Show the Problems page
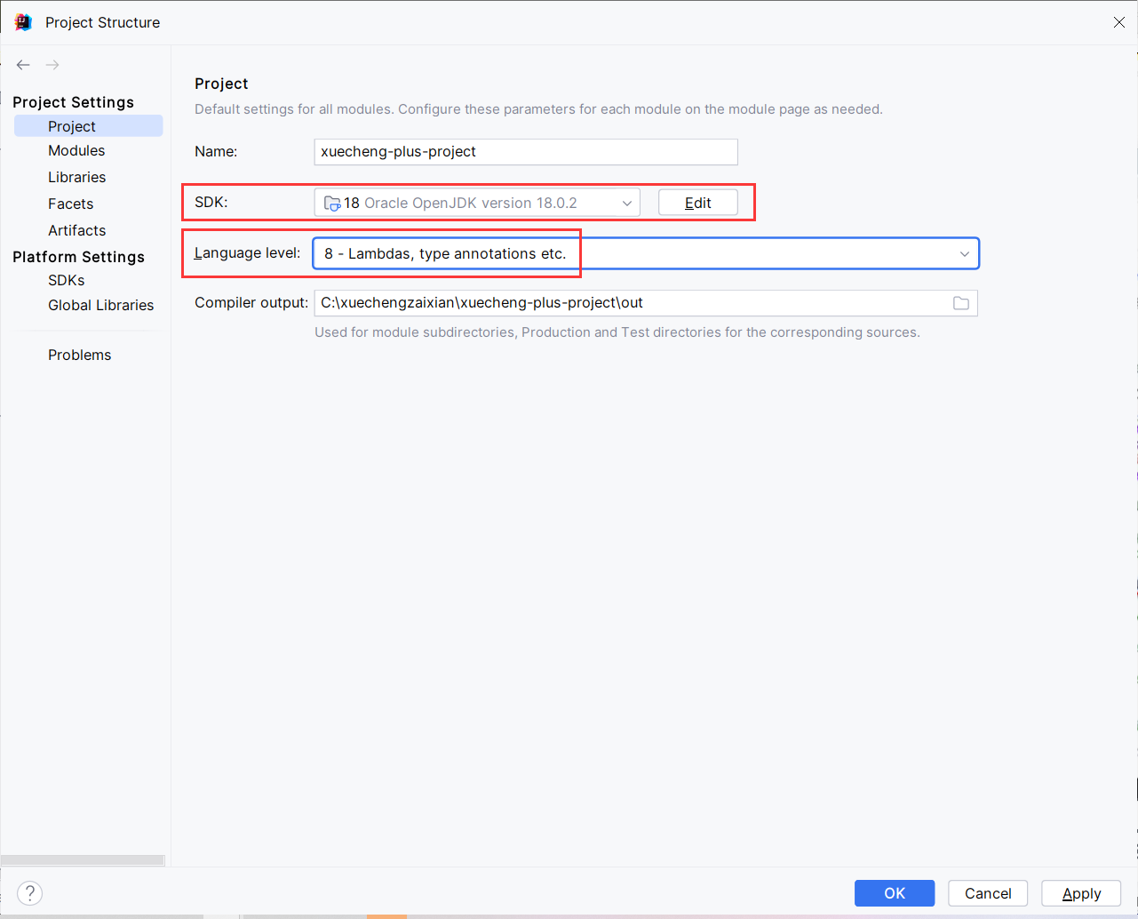This screenshot has width=1138, height=919. pos(80,356)
